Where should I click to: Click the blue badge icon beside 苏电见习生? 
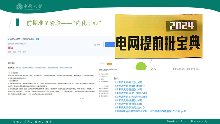click(37, 39)
